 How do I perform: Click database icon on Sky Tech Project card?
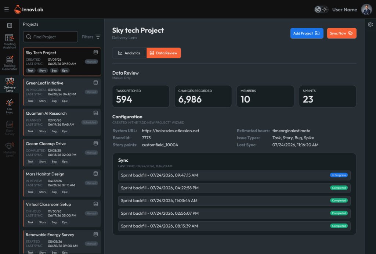tap(95, 52)
